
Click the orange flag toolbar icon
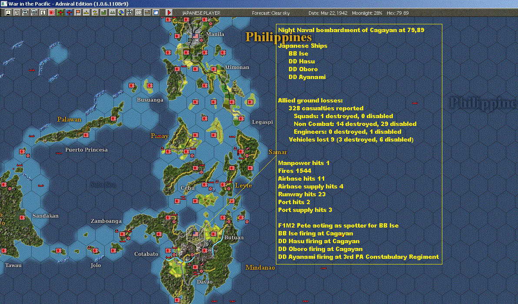tap(78, 13)
